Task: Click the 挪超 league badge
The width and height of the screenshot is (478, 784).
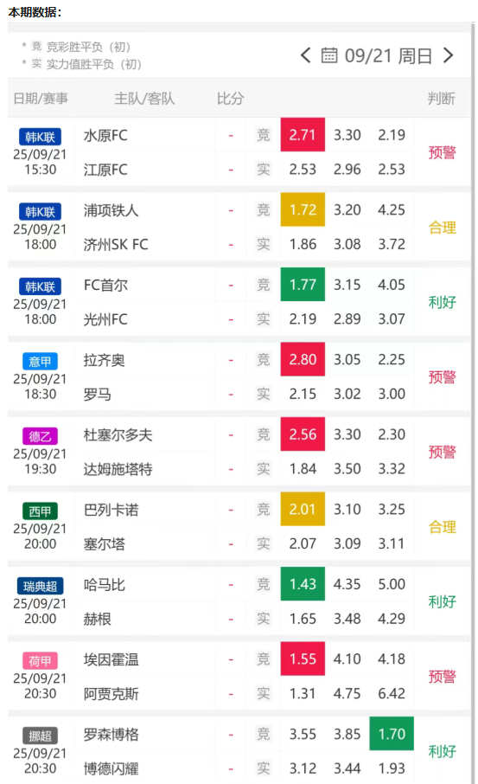Action: point(40,736)
